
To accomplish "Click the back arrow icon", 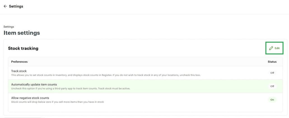I will [x=5, y=6].
